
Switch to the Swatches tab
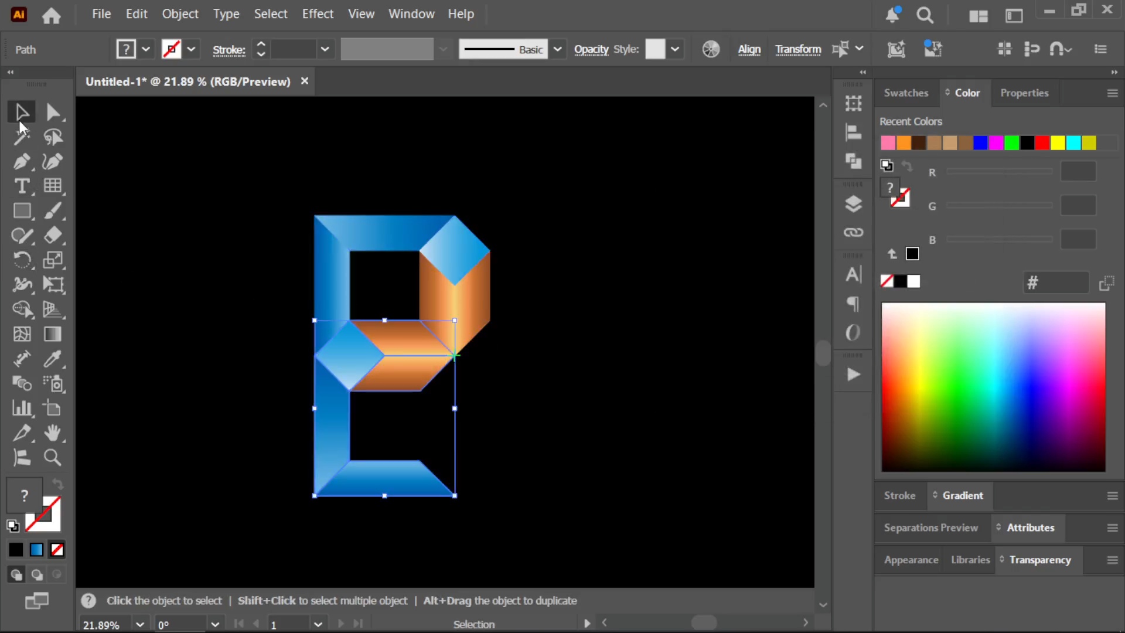pyautogui.click(x=906, y=93)
